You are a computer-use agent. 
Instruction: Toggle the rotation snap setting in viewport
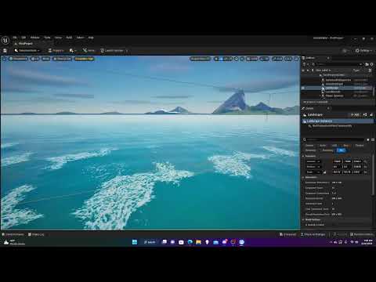coord(264,59)
